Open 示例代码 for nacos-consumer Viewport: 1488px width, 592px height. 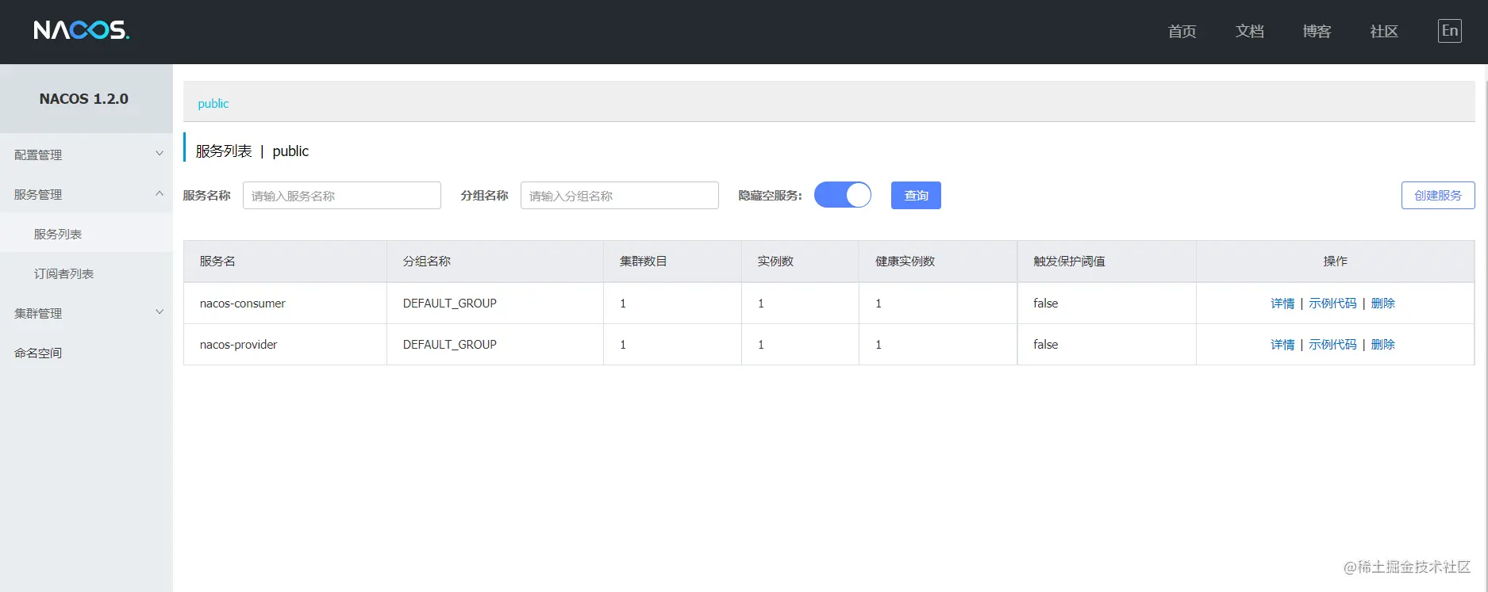pyautogui.click(x=1332, y=304)
